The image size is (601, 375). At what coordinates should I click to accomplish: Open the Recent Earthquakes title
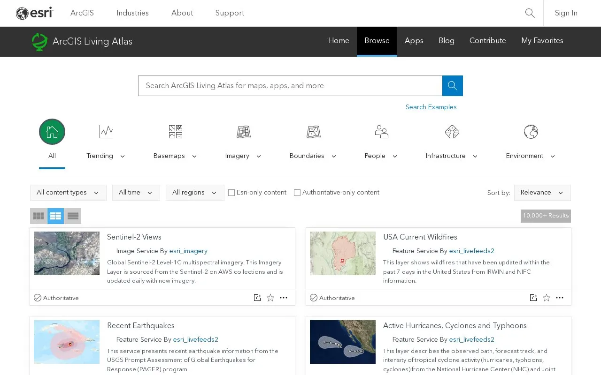141,326
